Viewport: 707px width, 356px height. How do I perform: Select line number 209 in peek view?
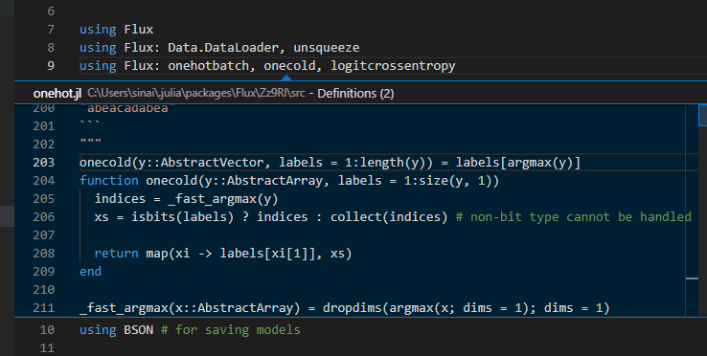point(44,271)
